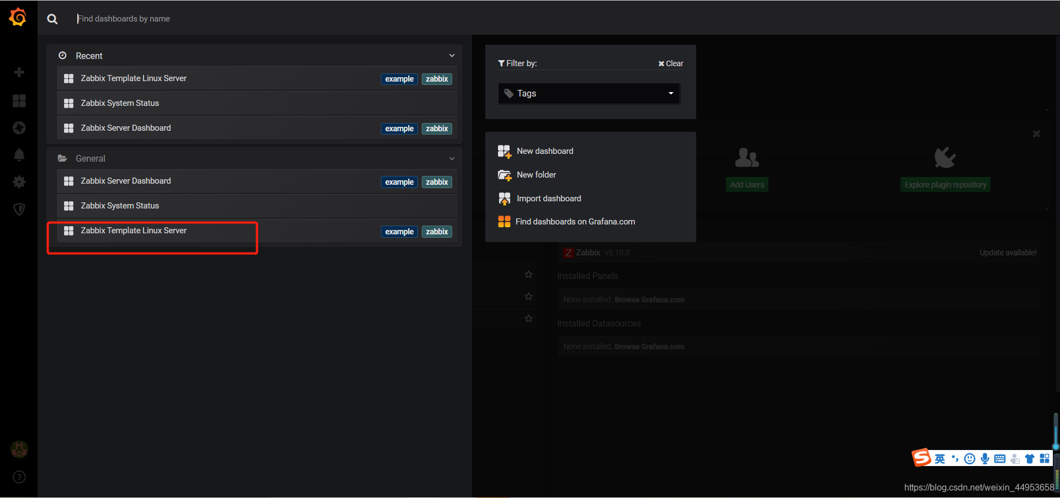
Task: Select New dashboard
Action: point(536,151)
